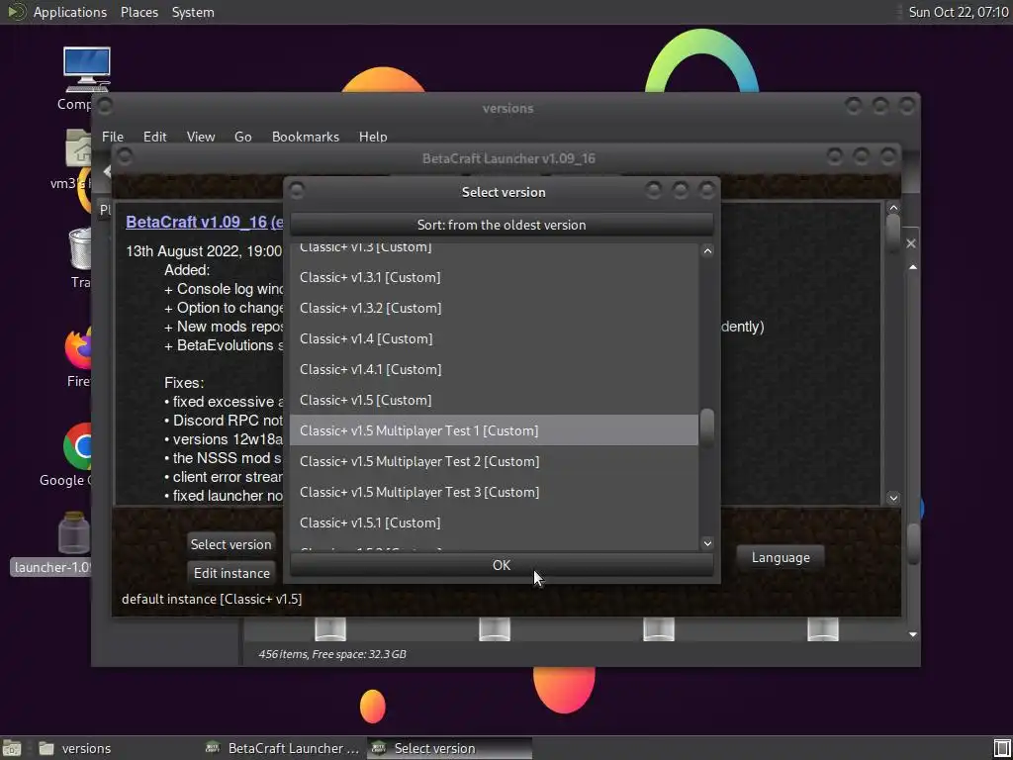Image resolution: width=1013 pixels, height=760 pixels.
Task: Open Help menu in versions window
Action: pos(373,137)
